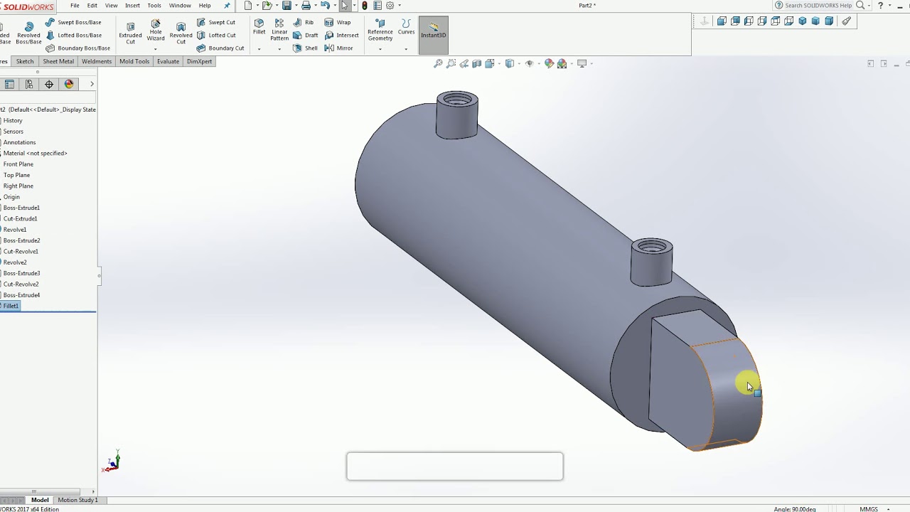Select the Lofted Cut tool
Viewport: 910px width, 512px height.
pyautogui.click(x=216, y=35)
